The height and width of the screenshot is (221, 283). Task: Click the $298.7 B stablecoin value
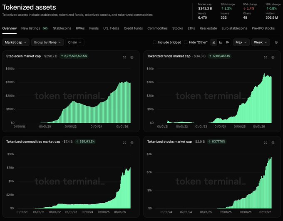tap(51, 56)
